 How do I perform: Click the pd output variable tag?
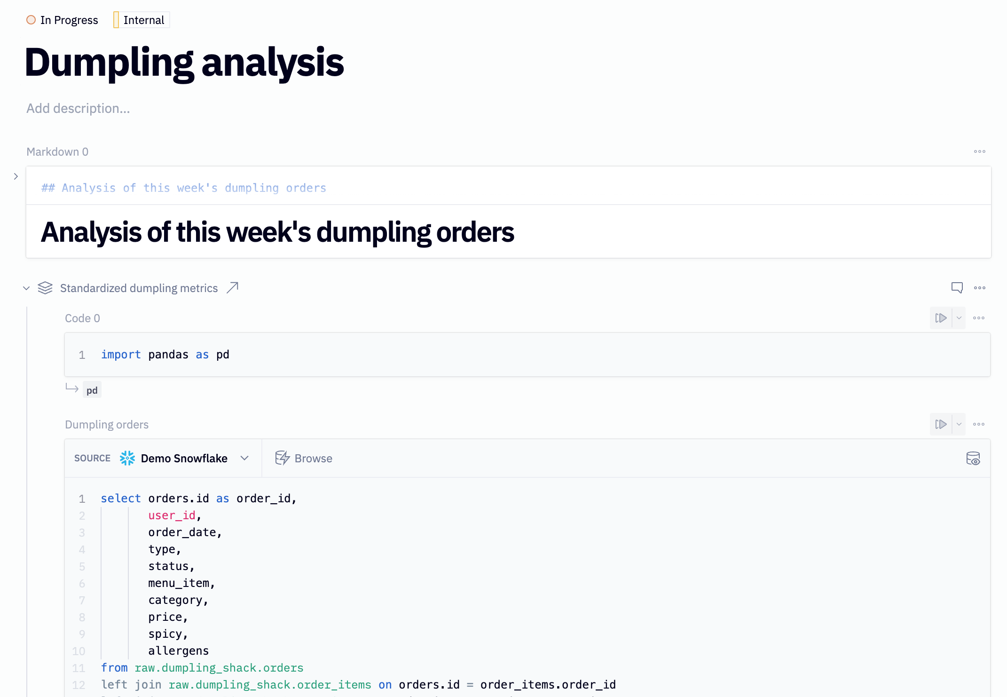coord(92,390)
